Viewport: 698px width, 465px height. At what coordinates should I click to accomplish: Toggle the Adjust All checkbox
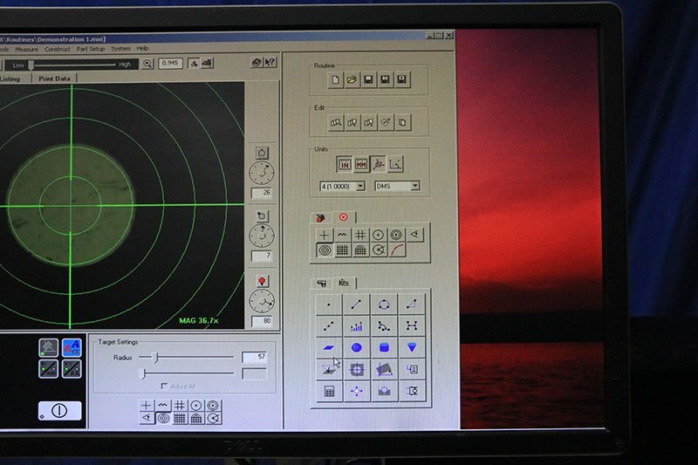[164, 386]
